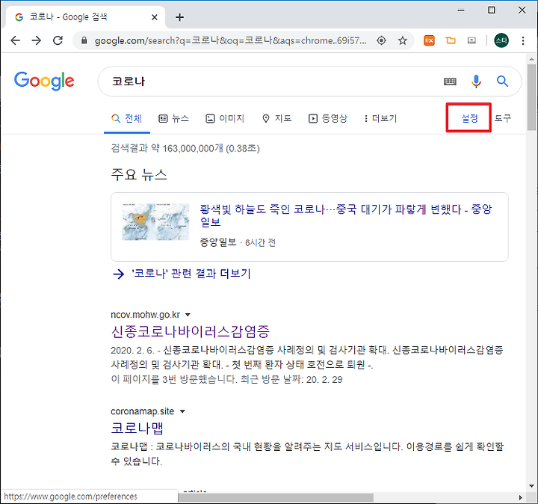Click the 주요 뉴스 heading
This screenshot has height=504, width=538.
tap(139, 175)
